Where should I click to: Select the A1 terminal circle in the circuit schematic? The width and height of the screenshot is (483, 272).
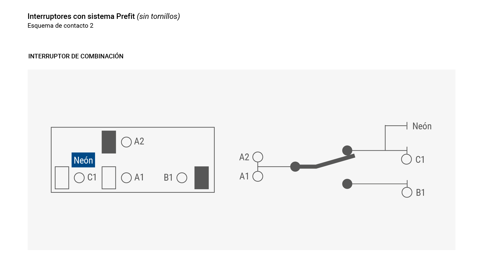(258, 176)
